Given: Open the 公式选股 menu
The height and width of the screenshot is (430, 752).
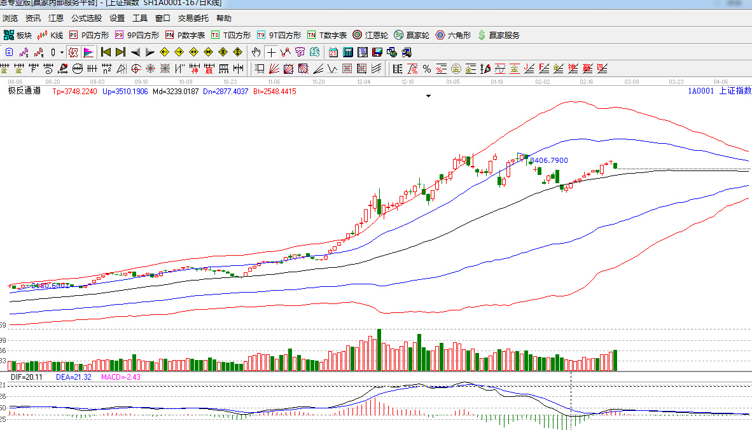Looking at the screenshot, I should (x=86, y=18).
